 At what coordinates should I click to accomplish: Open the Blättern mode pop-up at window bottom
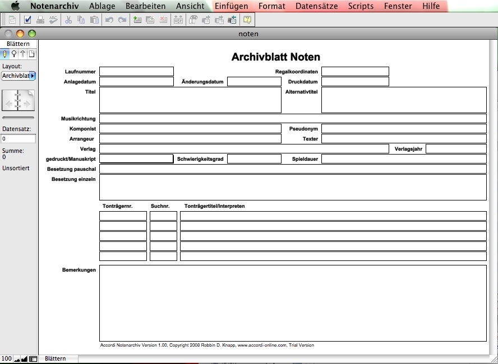[x=58, y=358]
